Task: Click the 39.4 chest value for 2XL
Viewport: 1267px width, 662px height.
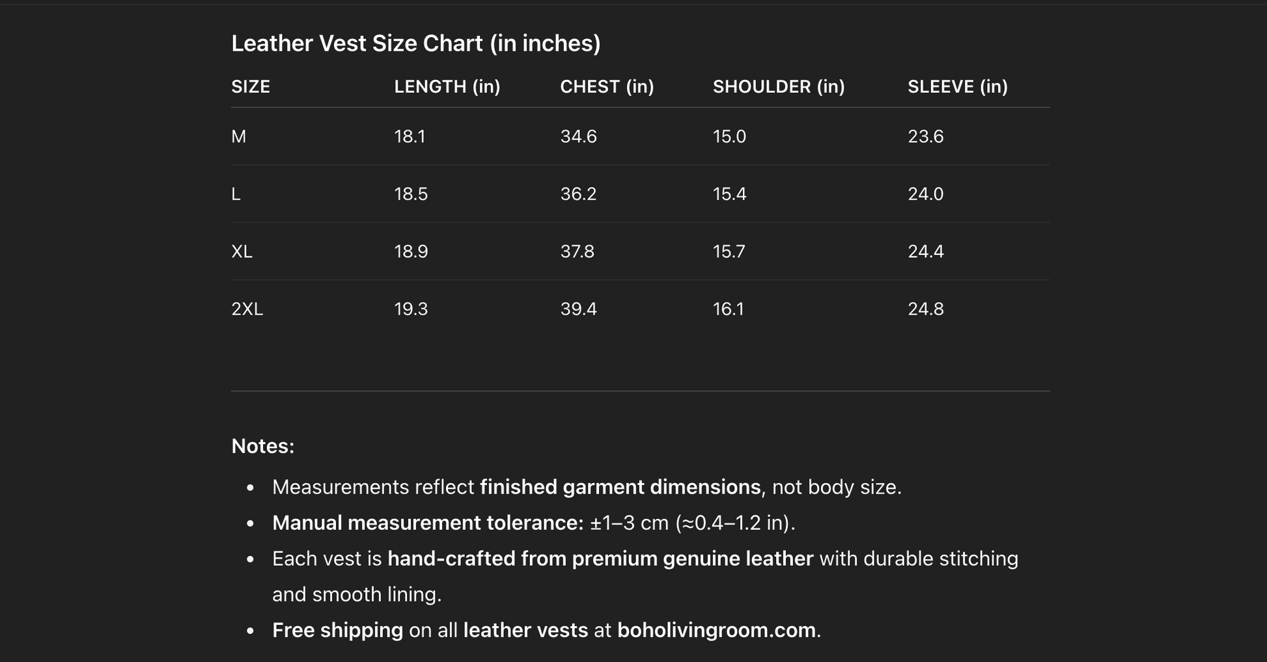Action: coord(578,309)
